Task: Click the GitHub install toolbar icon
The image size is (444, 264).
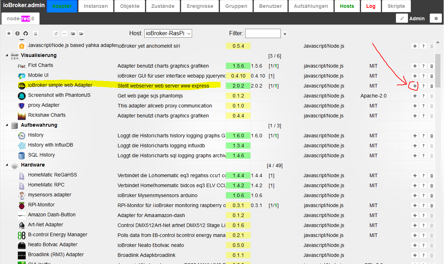Action: pyautogui.click(x=26, y=33)
